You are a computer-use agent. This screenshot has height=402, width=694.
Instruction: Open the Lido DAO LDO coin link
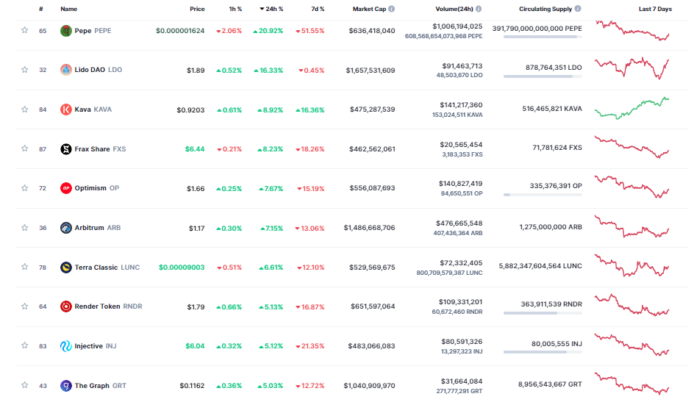point(99,70)
